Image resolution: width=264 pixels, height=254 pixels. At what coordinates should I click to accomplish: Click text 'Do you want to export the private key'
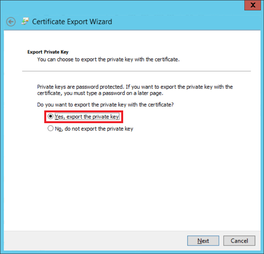click(x=105, y=105)
